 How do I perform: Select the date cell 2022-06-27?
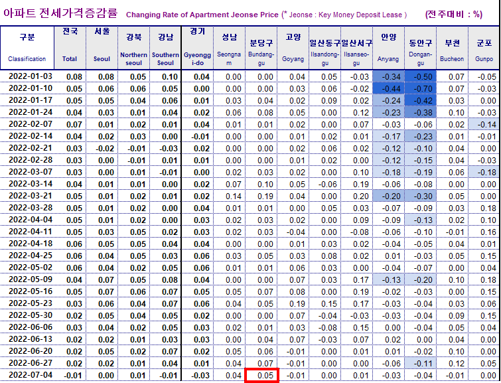pos(27,363)
